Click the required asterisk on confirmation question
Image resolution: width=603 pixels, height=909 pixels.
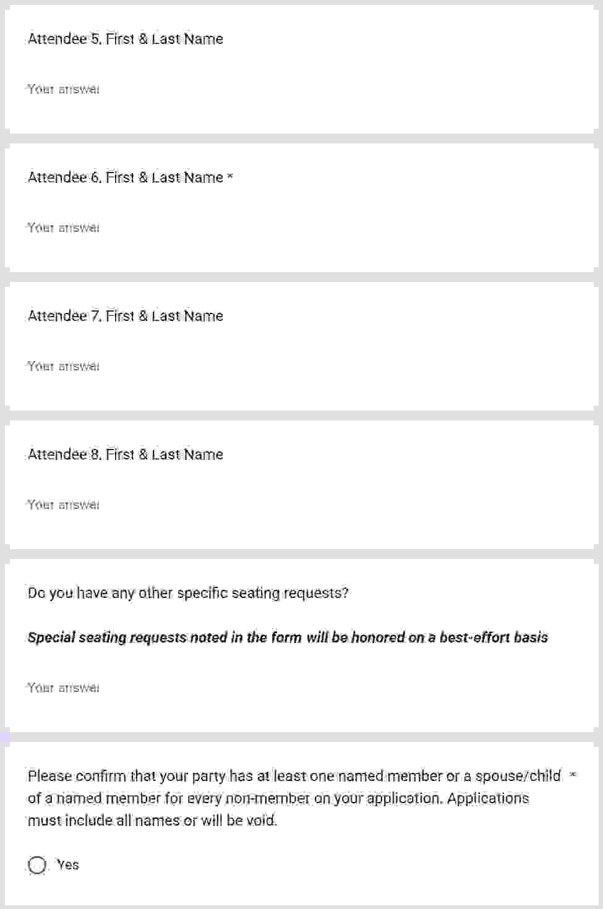coord(573,775)
